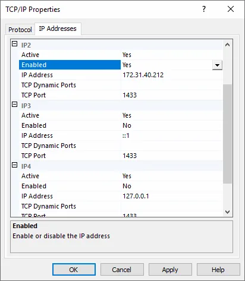Select the IP2 Active row
Screen dimensions: 245x281
pyautogui.click(x=121, y=55)
